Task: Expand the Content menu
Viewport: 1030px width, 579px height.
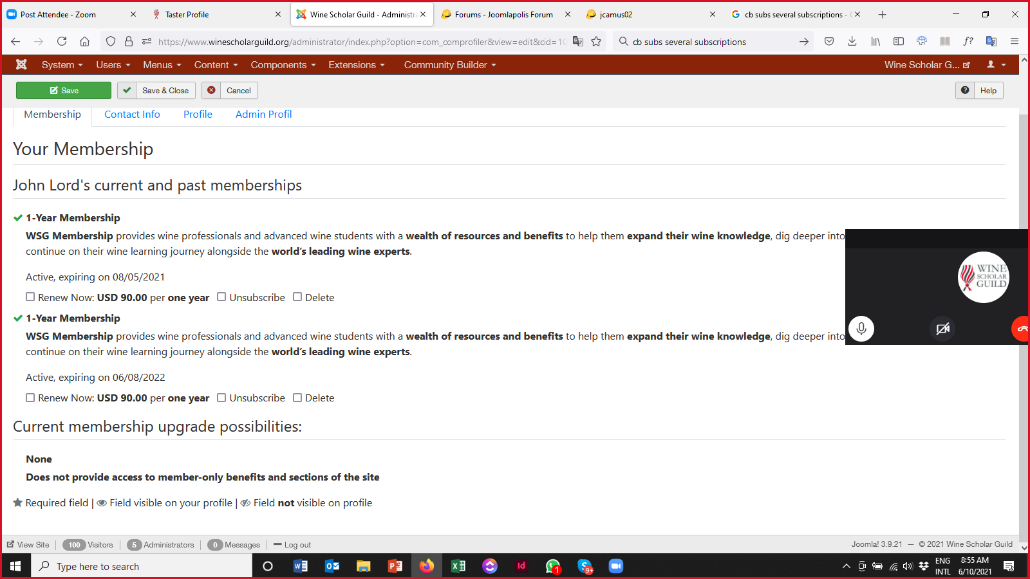Action: (216, 64)
